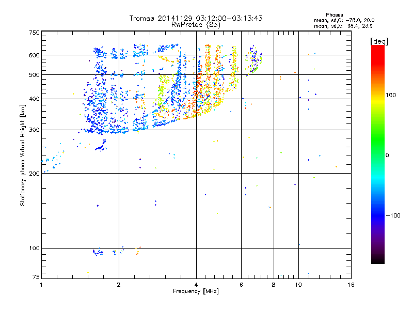Select the "mean, sd,O: -78.0, 20.0" line
This screenshot has width=413, height=310.
pyautogui.click(x=344, y=20)
